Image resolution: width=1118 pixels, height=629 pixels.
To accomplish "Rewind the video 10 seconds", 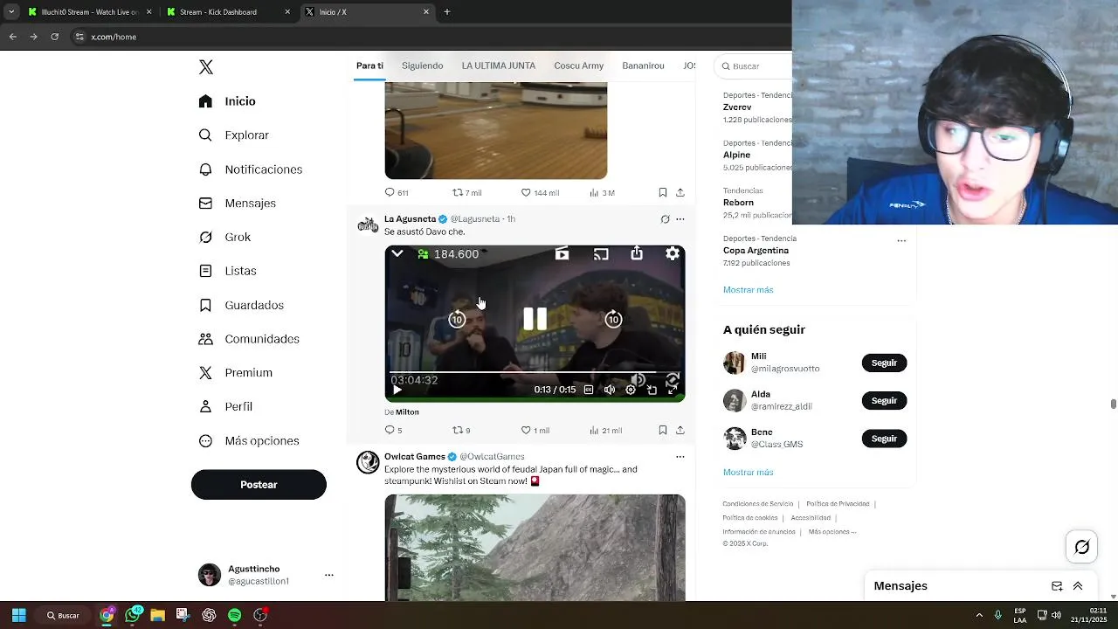I will tap(457, 319).
